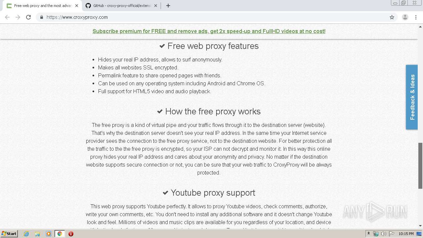Go back to previous page
Viewport: 423px width, 238px height.
coord(7,17)
